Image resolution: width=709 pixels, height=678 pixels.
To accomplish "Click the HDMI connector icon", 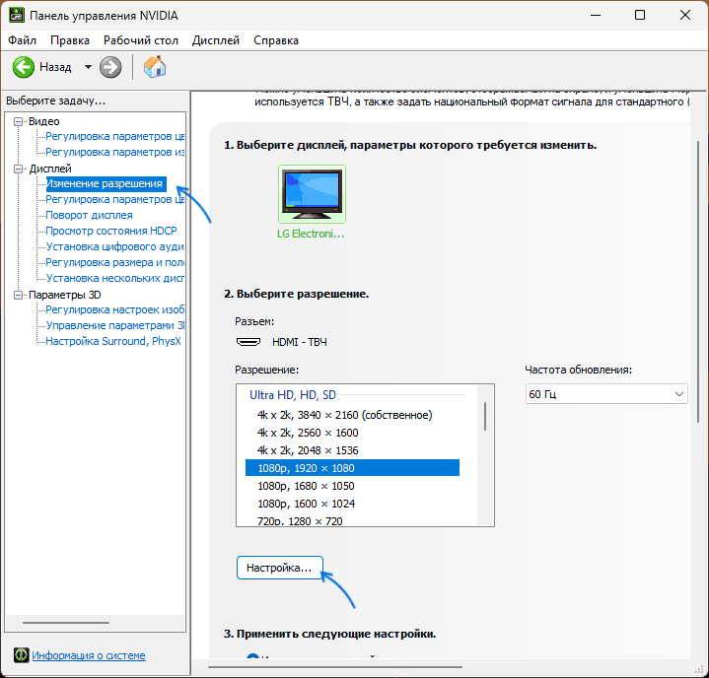I will [247, 341].
